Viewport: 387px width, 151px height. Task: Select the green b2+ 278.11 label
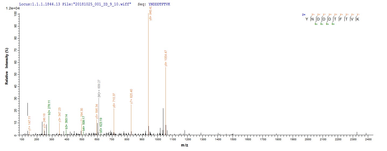point(49,107)
